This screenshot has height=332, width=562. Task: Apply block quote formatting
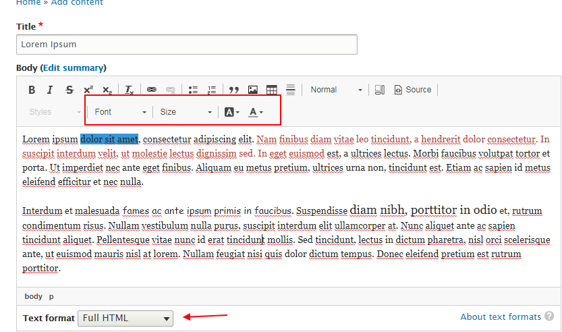pyautogui.click(x=234, y=90)
